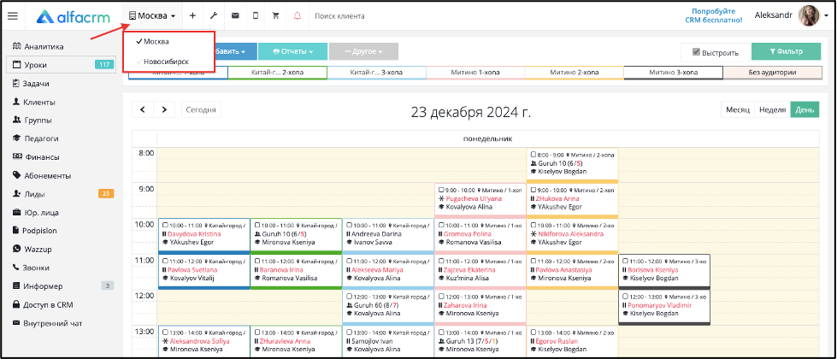Click Попробуйте CRM бесплатно link
Image resolution: width=837 pixels, height=359 pixels.
click(x=714, y=15)
